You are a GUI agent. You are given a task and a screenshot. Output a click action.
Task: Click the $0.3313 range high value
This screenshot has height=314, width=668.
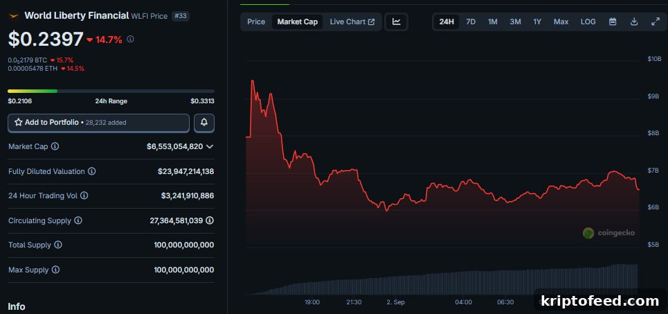click(202, 101)
